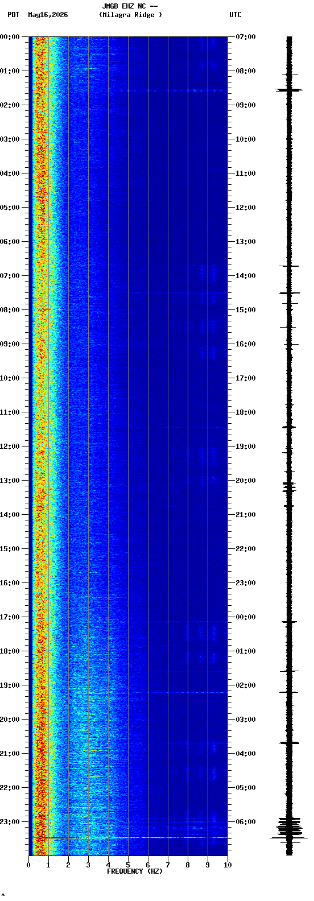Click the "PDT" timezone label

[13, 15]
